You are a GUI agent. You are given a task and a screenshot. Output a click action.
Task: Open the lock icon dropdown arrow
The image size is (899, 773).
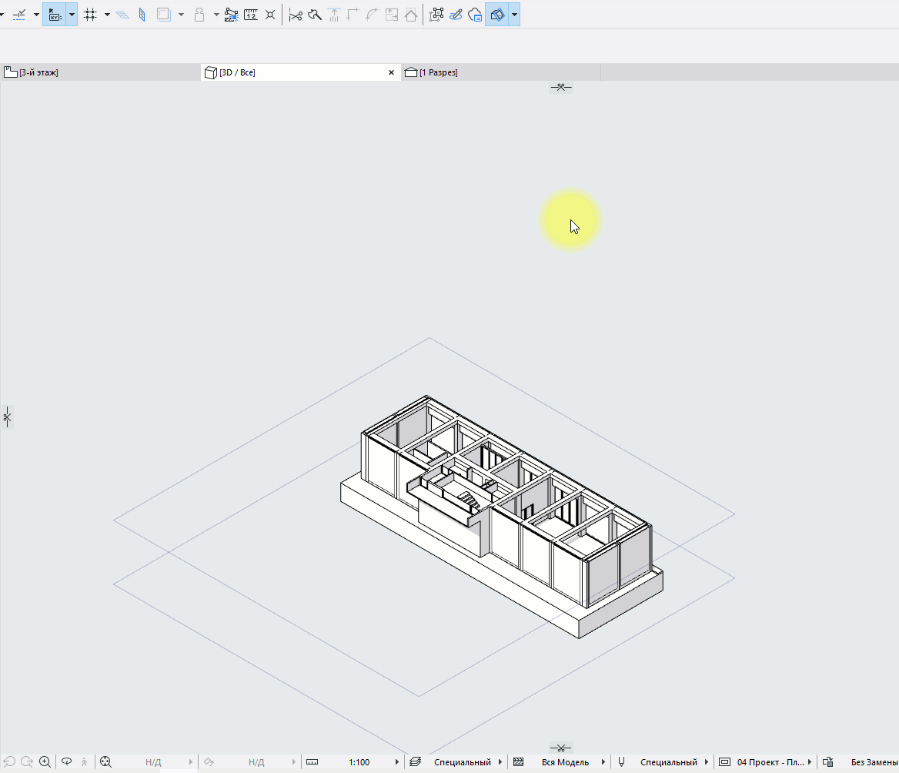pyautogui.click(x=216, y=15)
